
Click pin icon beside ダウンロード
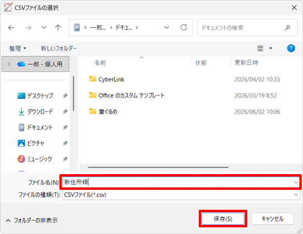click(x=65, y=111)
